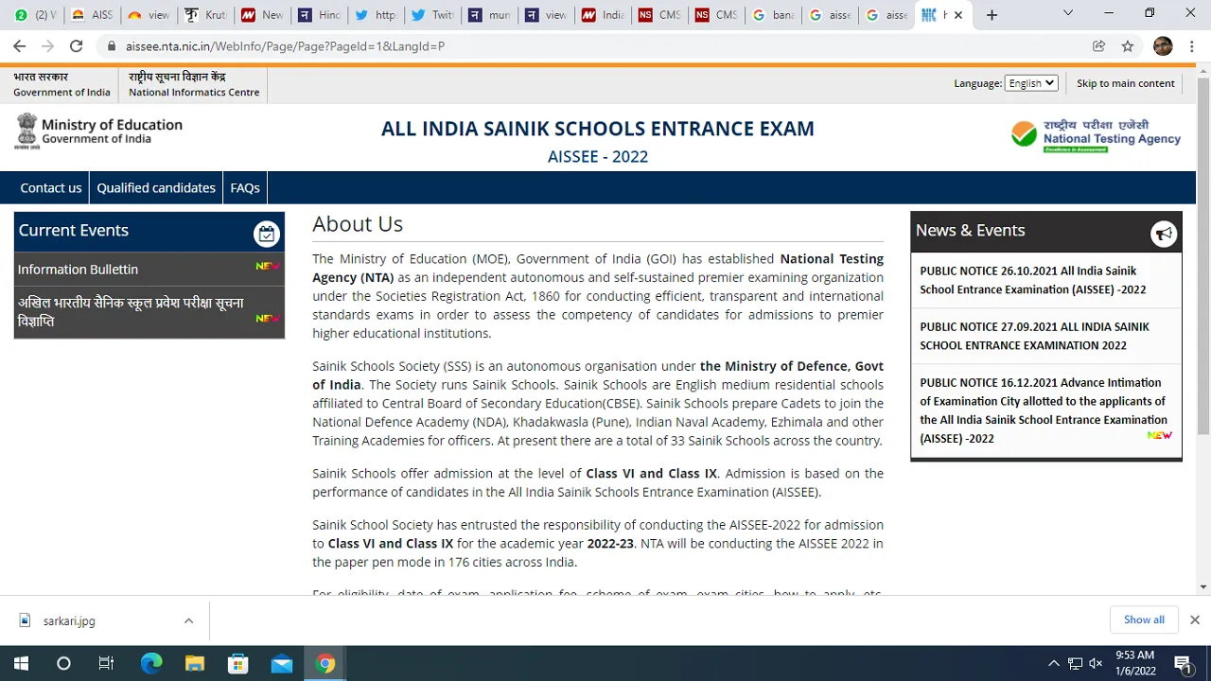Image resolution: width=1211 pixels, height=681 pixels.
Task: Expand the sarkari.jpg download options chevron
Action: point(188,620)
